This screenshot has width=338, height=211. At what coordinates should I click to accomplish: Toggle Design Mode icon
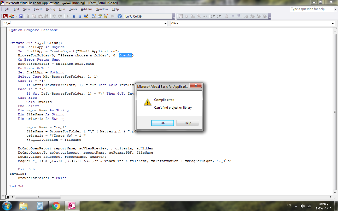[86, 16]
